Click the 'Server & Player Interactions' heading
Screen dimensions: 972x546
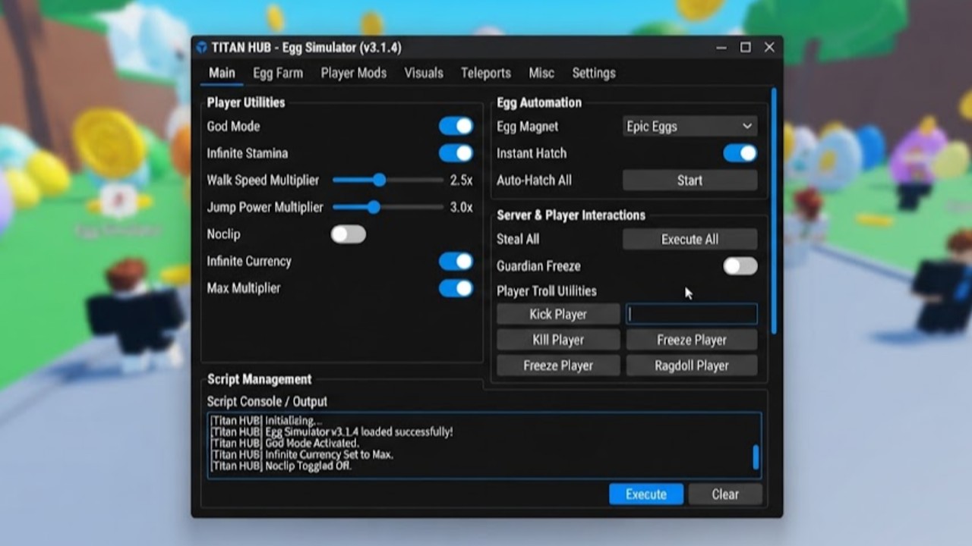click(x=571, y=215)
